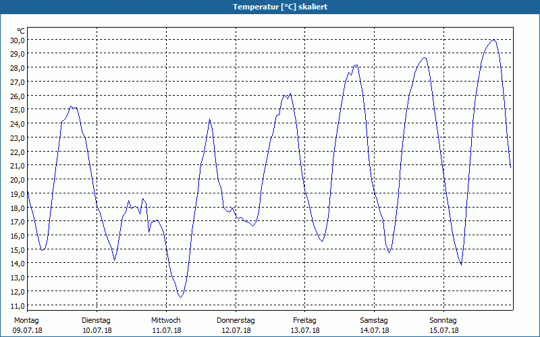Click the date 10.07.18
Viewport: 540px width, 337px height.
97,331
